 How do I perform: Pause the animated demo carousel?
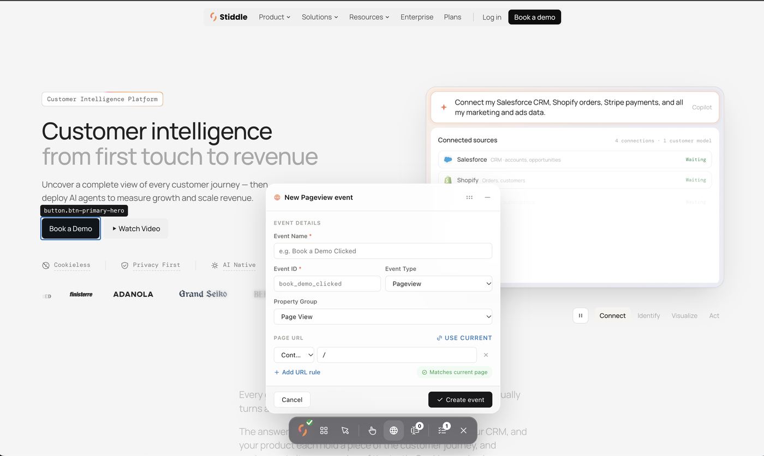pos(581,315)
